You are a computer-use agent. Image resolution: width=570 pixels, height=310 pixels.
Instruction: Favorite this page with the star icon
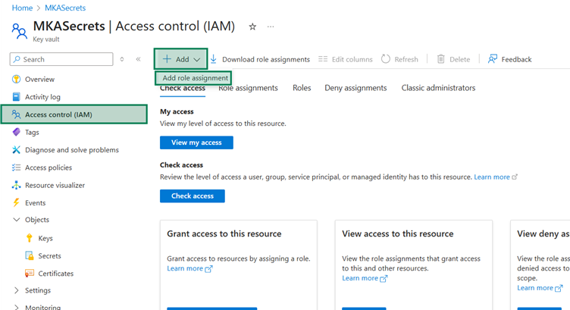pyautogui.click(x=252, y=27)
